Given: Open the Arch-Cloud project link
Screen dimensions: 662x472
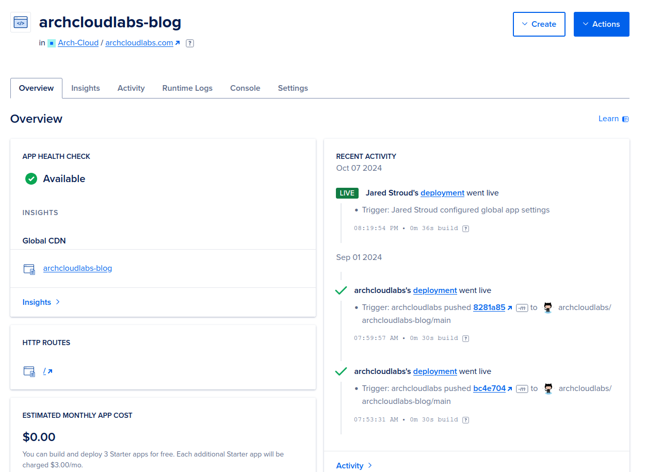Looking at the screenshot, I should (x=78, y=43).
